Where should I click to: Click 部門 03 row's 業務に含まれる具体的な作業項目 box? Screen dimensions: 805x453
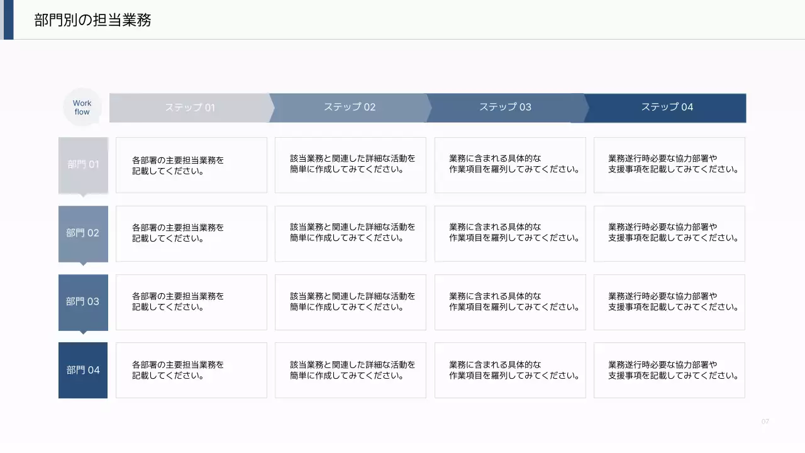click(x=510, y=302)
